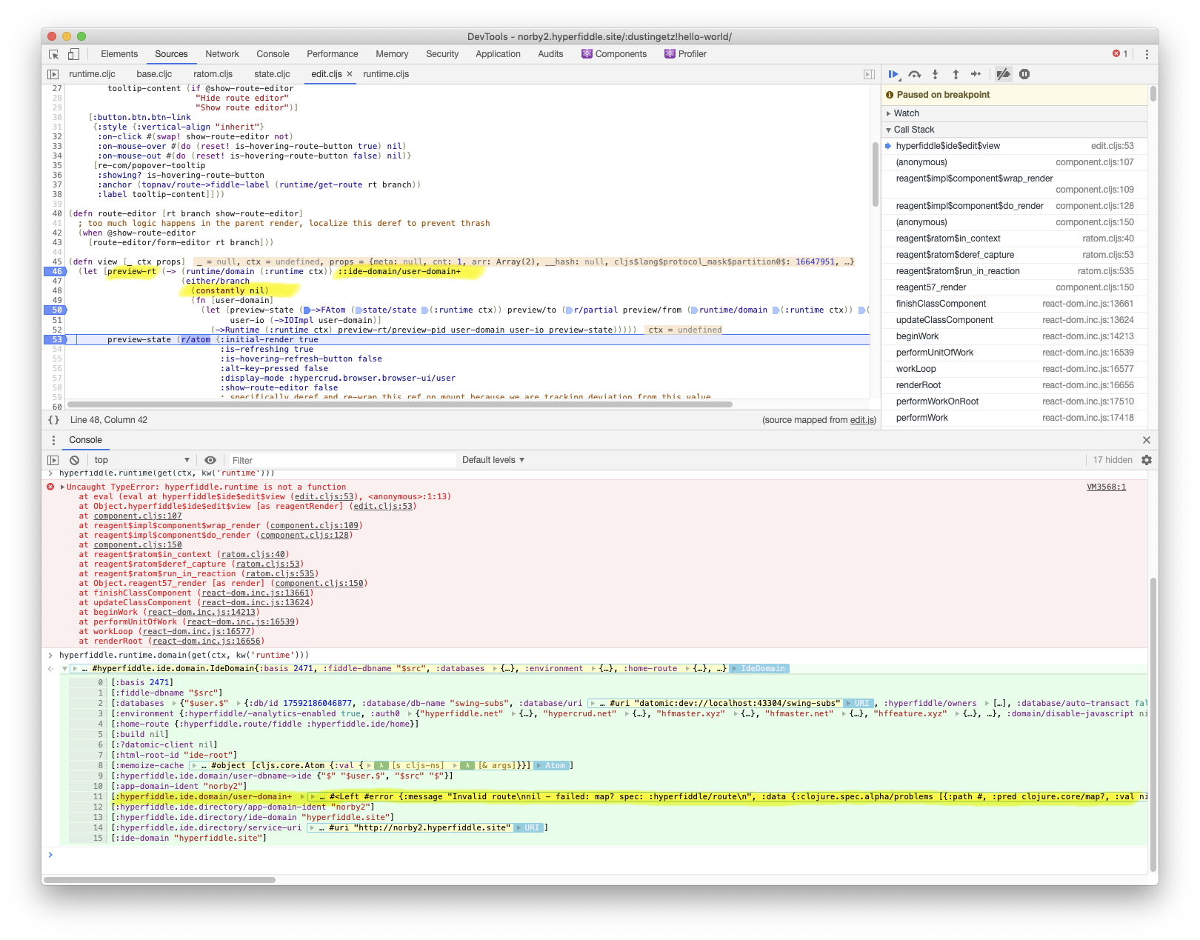This screenshot has height=940, width=1200.
Task: Pretty print the source with braces icon
Action: click(53, 420)
